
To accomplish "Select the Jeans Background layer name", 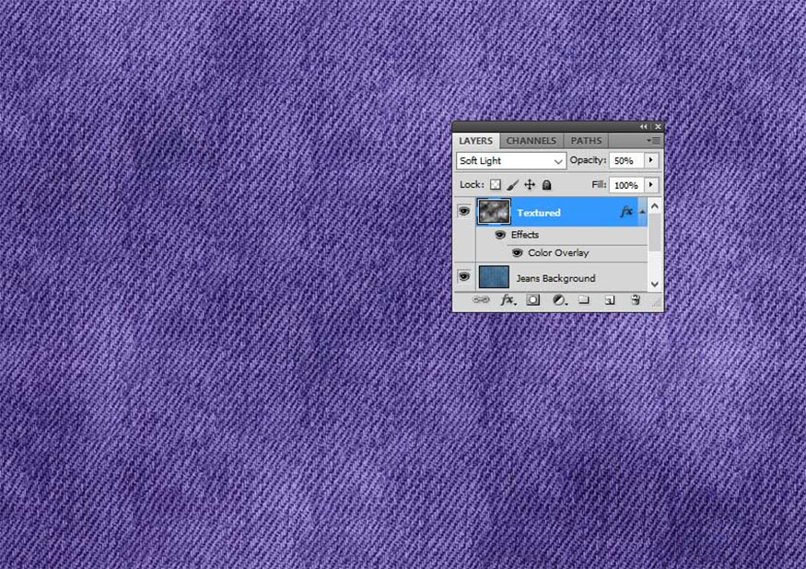I will pyautogui.click(x=555, y=278).
